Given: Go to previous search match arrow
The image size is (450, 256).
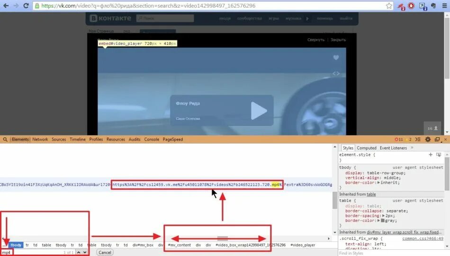Looking at the screenshot, I should click(x=79, y=252).
